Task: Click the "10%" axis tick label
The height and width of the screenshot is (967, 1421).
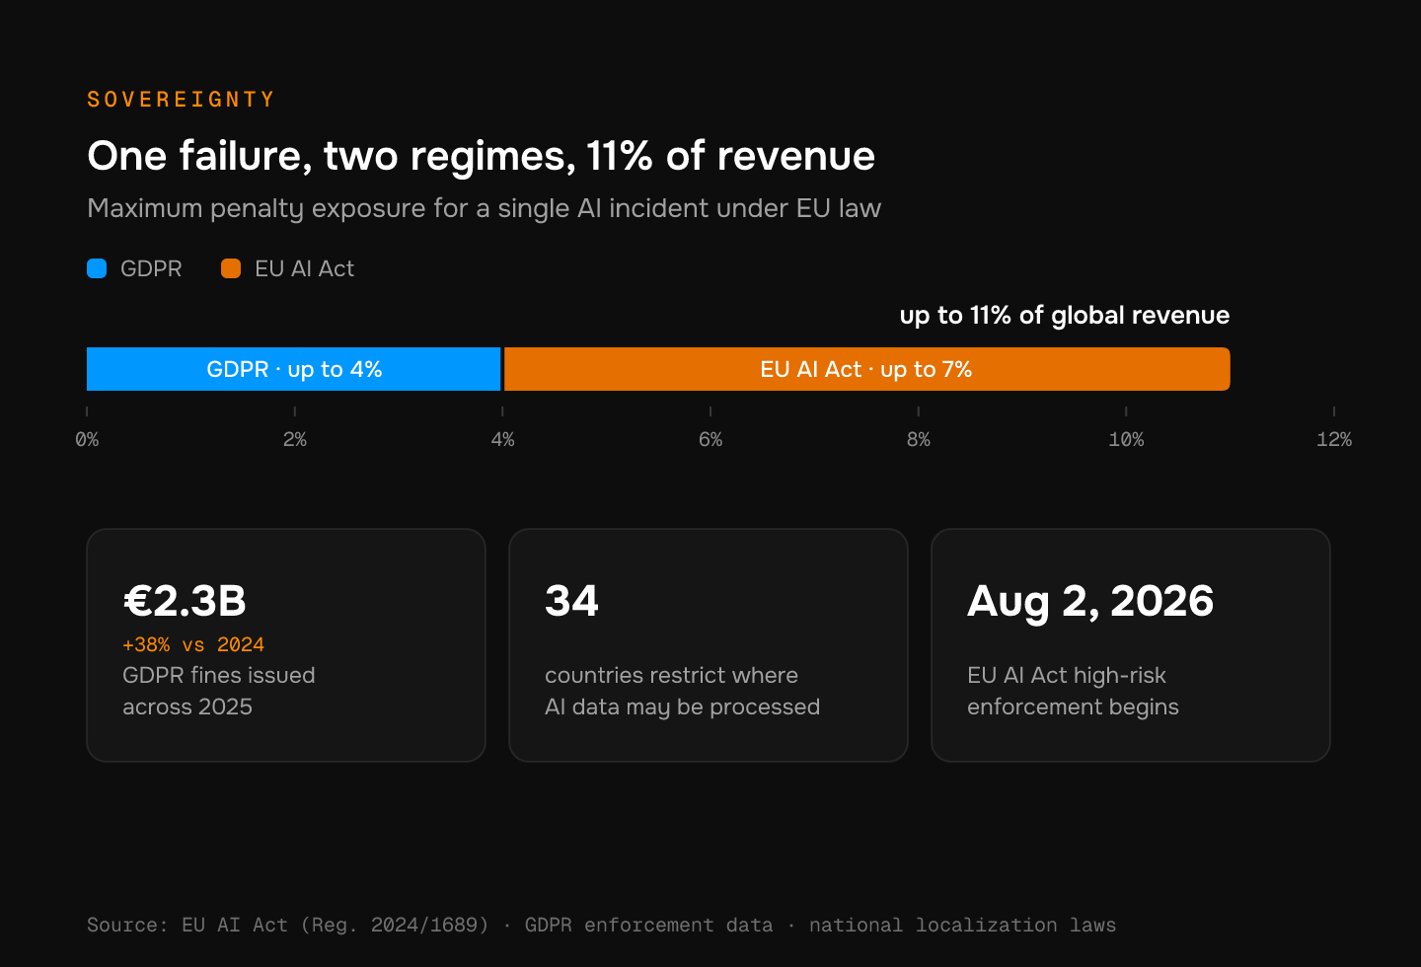Action: (1126, 439)
